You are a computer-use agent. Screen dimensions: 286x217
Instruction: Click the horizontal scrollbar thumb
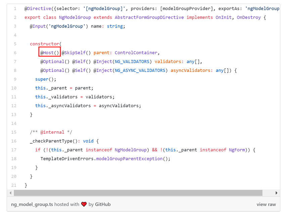(138, 193)
